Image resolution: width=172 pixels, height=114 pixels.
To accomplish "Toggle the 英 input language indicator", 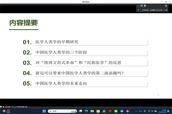I will (x=145, y=111).
